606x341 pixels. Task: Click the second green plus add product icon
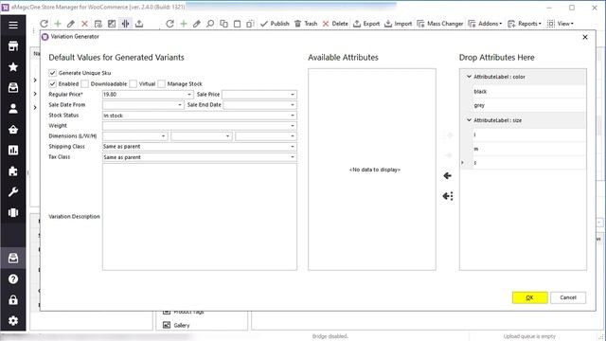tap(184, 24)
